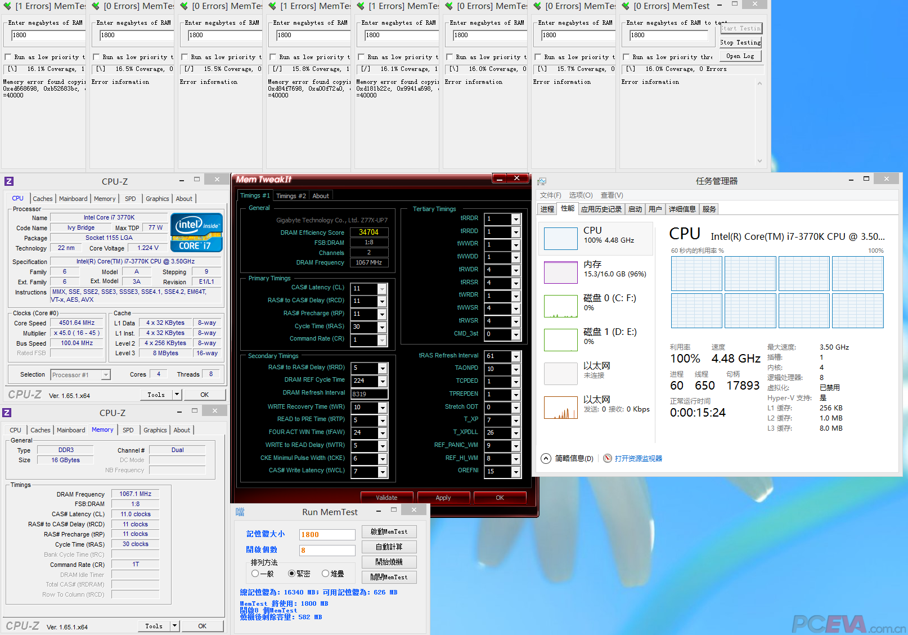908x635 pixels.
Task: Expand the tRAS Refresh Interval dropdown
Action: coord(515,356)
